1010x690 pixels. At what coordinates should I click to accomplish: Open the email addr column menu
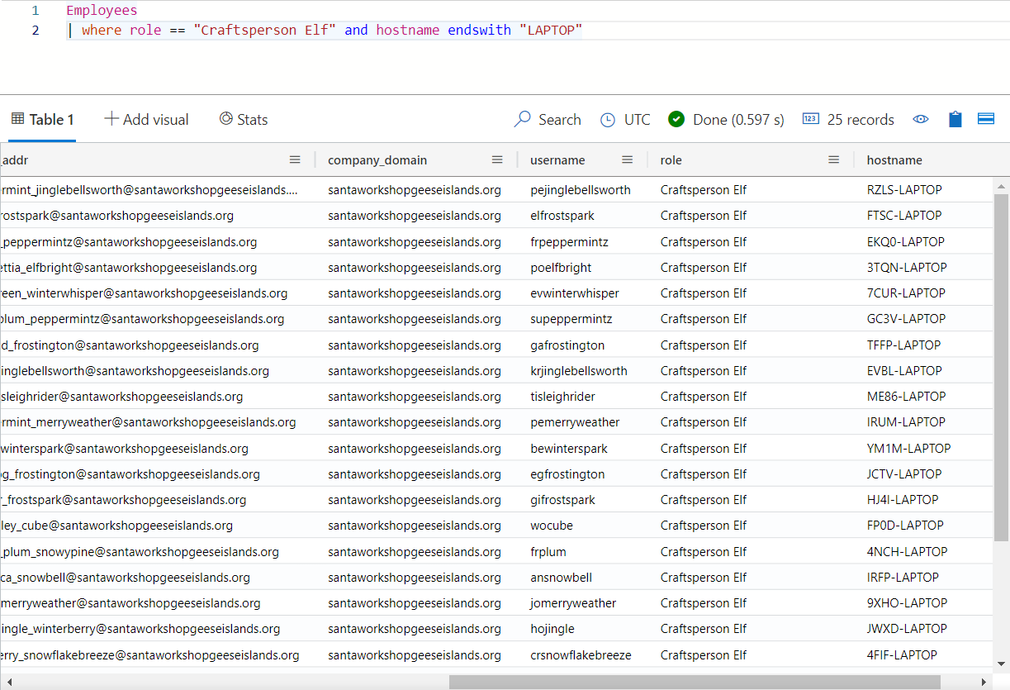pos(295,160)
